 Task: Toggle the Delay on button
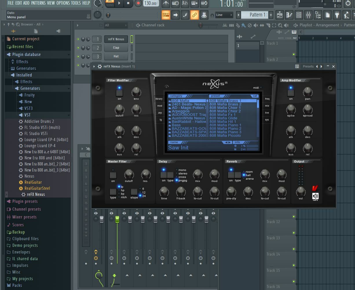pos(164,175)
